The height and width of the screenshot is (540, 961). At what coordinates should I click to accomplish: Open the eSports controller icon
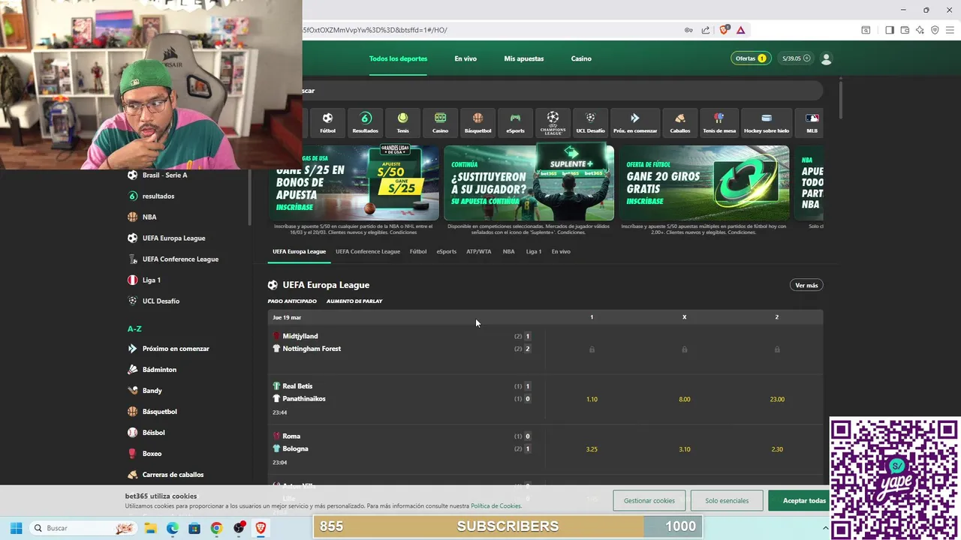point(515,122)
